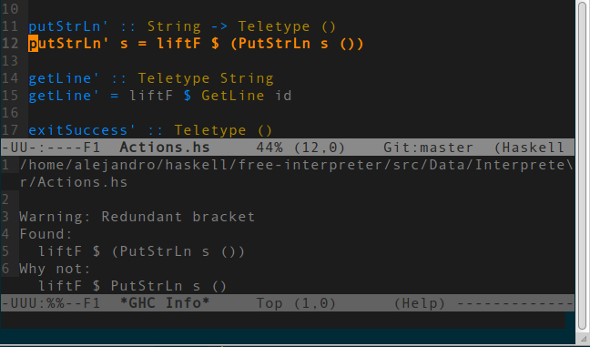Image resolution: width=590 pixels, height=347 pixels.
Task: Click the *GHC Info* buffer name
Action: 165,303
